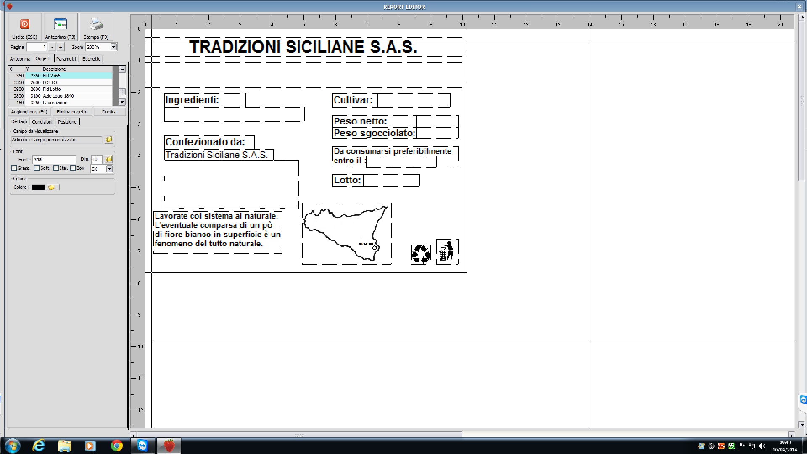Viewport: 807px width, 454px height.
Task: Open Windows Media Player from the taskbar
Action: [x=90, y=446]
